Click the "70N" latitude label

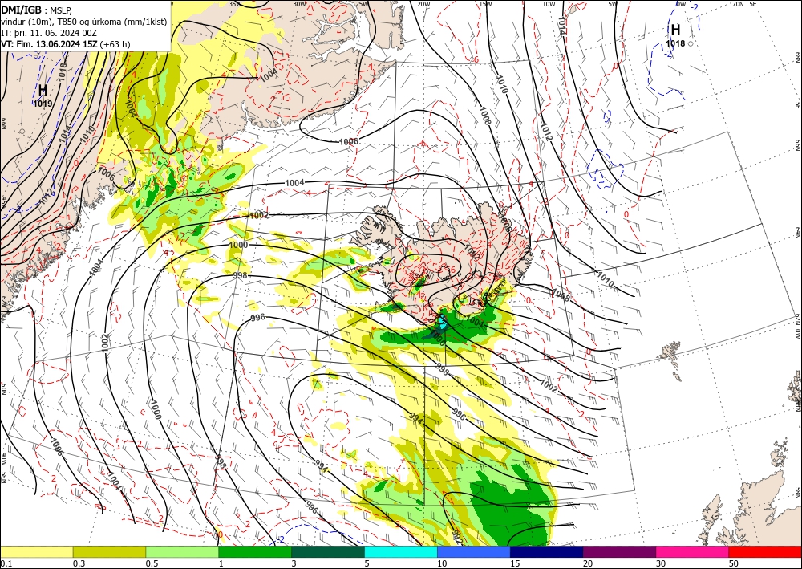738,4
